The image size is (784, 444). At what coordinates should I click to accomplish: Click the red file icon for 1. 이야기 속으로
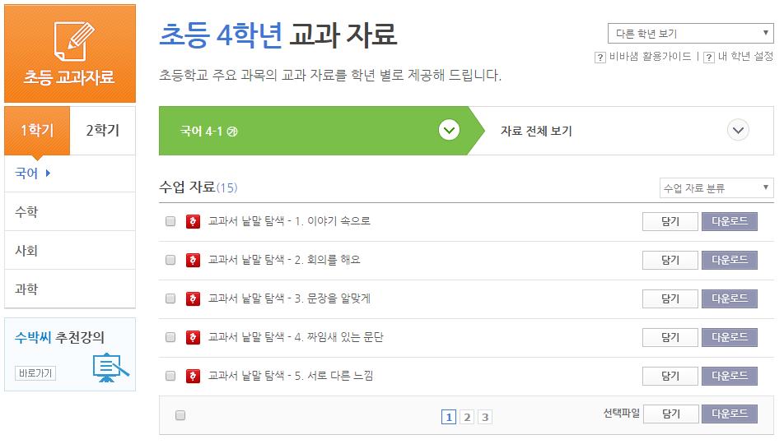(x=193, y=221)
